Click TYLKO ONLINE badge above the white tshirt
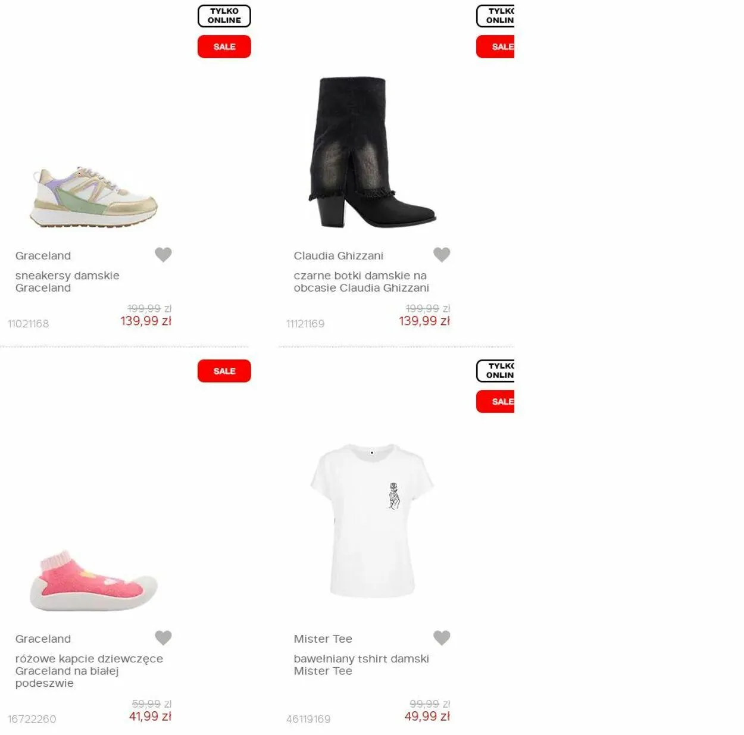 (495, 371)
